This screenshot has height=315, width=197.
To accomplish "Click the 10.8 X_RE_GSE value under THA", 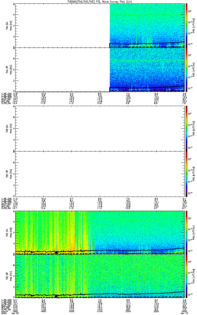I will (15, 93).
